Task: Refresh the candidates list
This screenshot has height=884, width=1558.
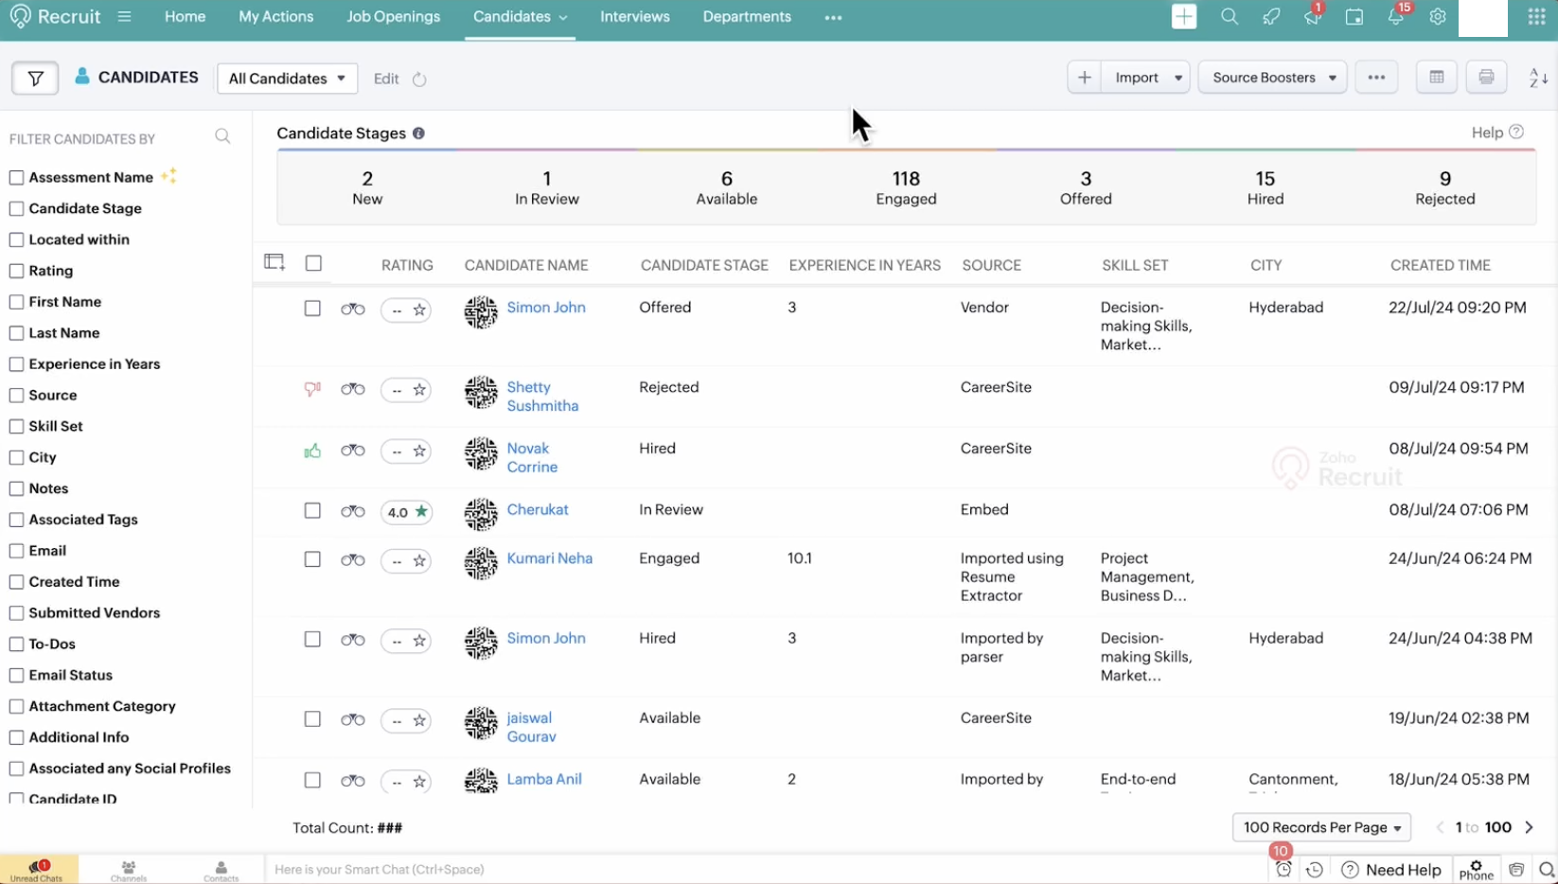Action: [419, 80]
